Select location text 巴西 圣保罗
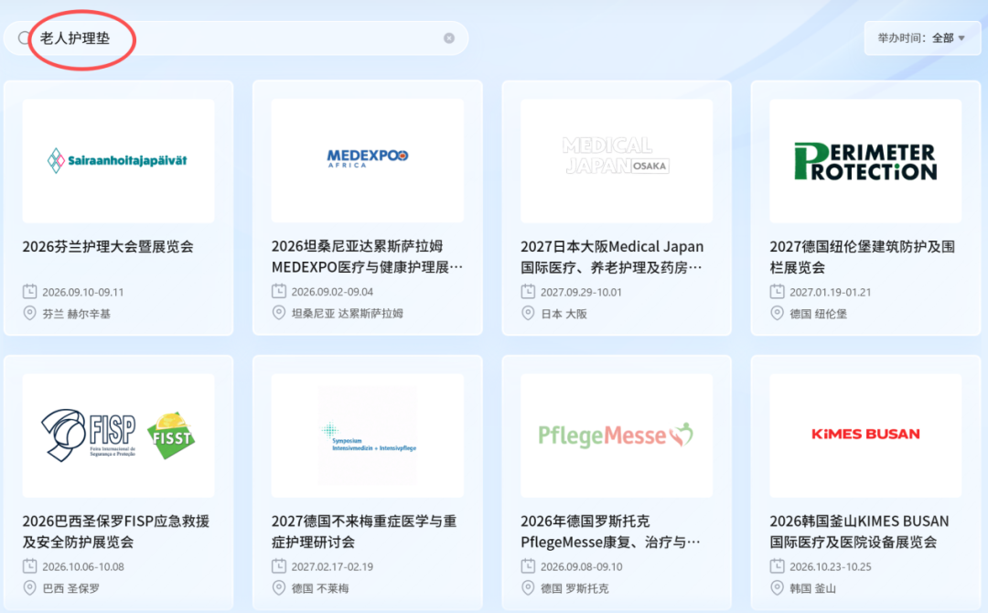Image resolution: width=988 pixels, height=613 pixels. 71,588
